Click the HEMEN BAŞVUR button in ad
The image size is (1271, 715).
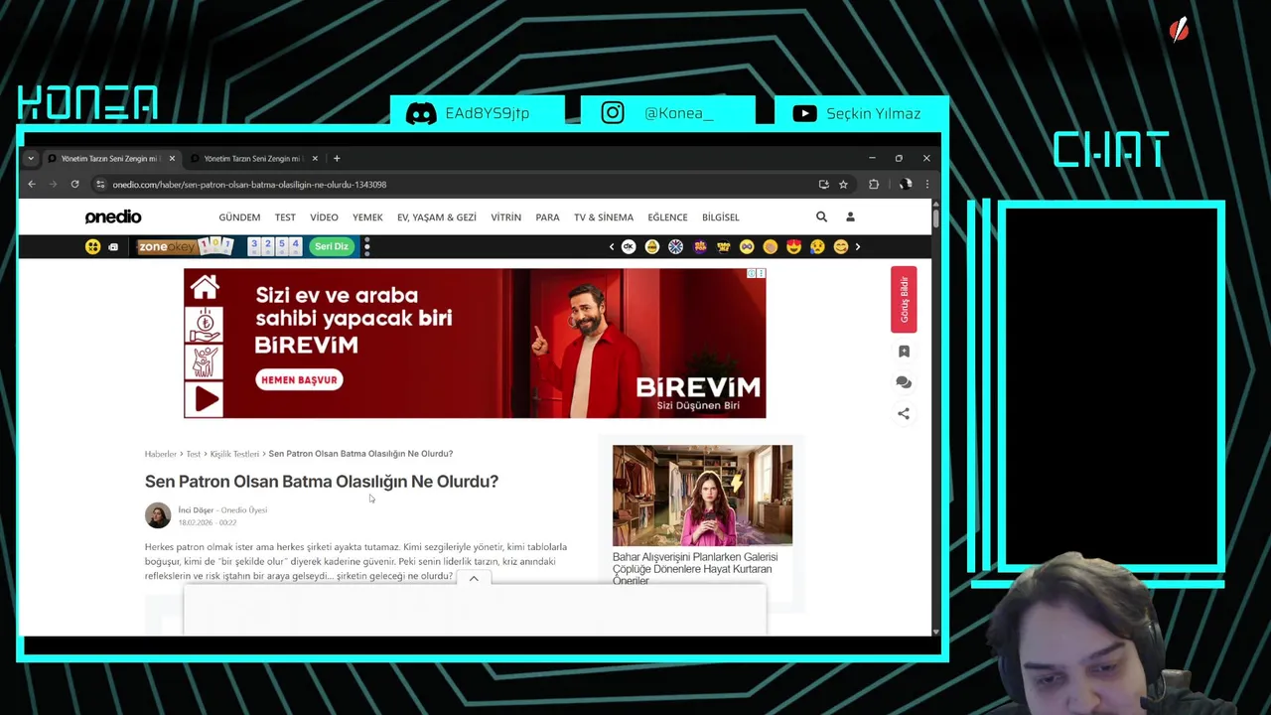point(299,379)
